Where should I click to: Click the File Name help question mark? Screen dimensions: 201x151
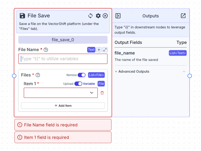point(46,50)
